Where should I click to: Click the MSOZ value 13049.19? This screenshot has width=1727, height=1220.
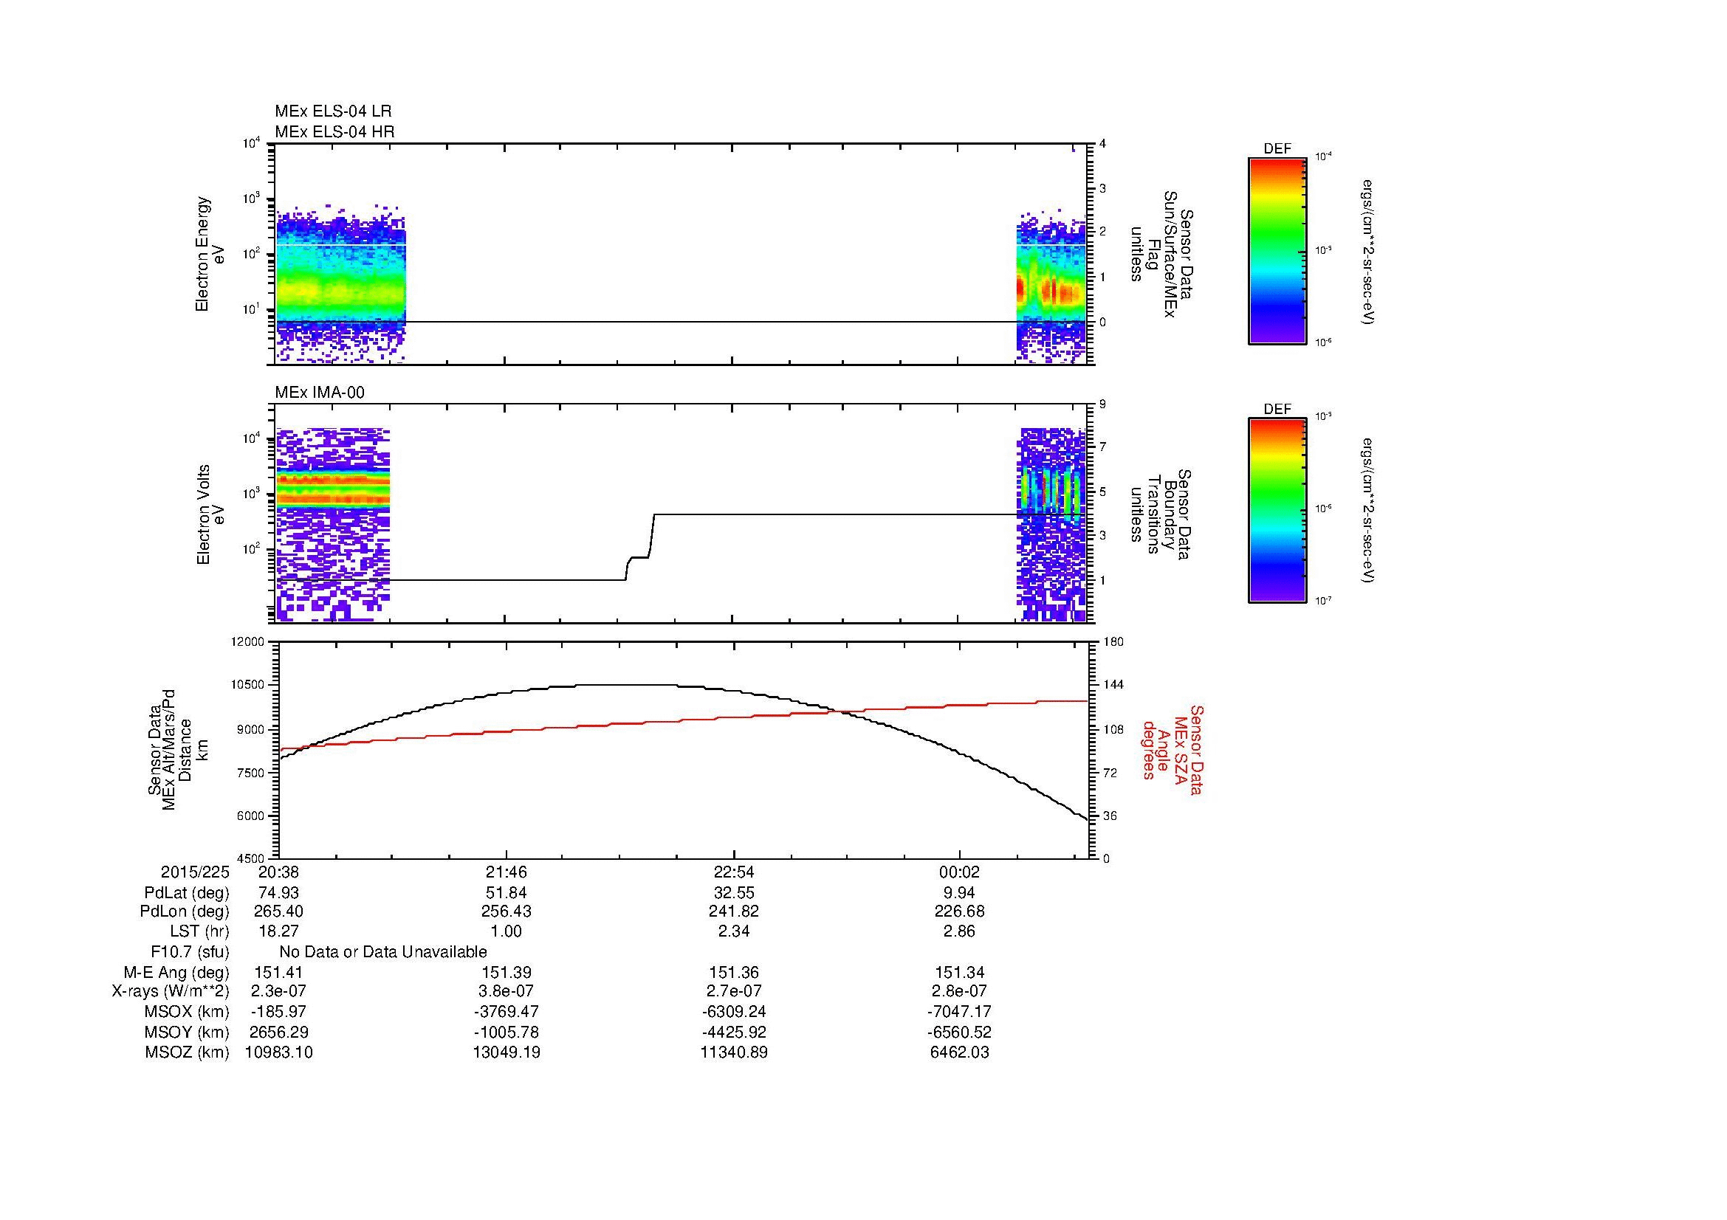pyautogui.click(x=507, y=1052)
